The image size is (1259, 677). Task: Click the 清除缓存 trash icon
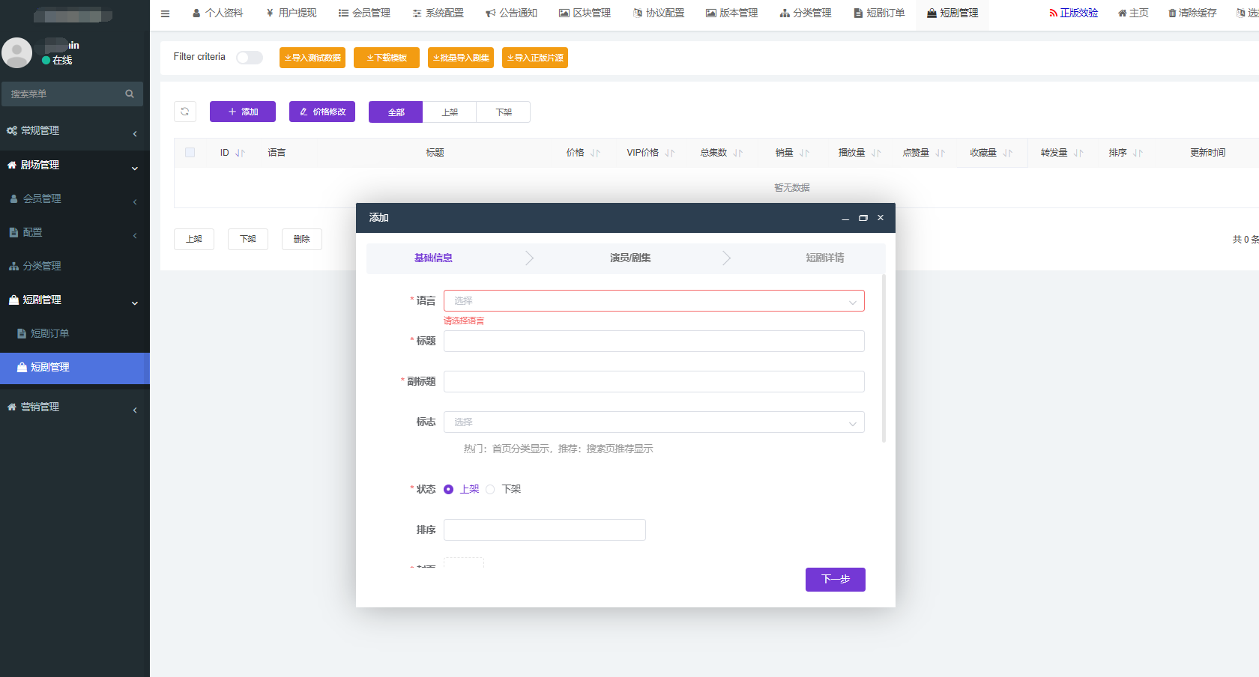tap(1172, 13)
